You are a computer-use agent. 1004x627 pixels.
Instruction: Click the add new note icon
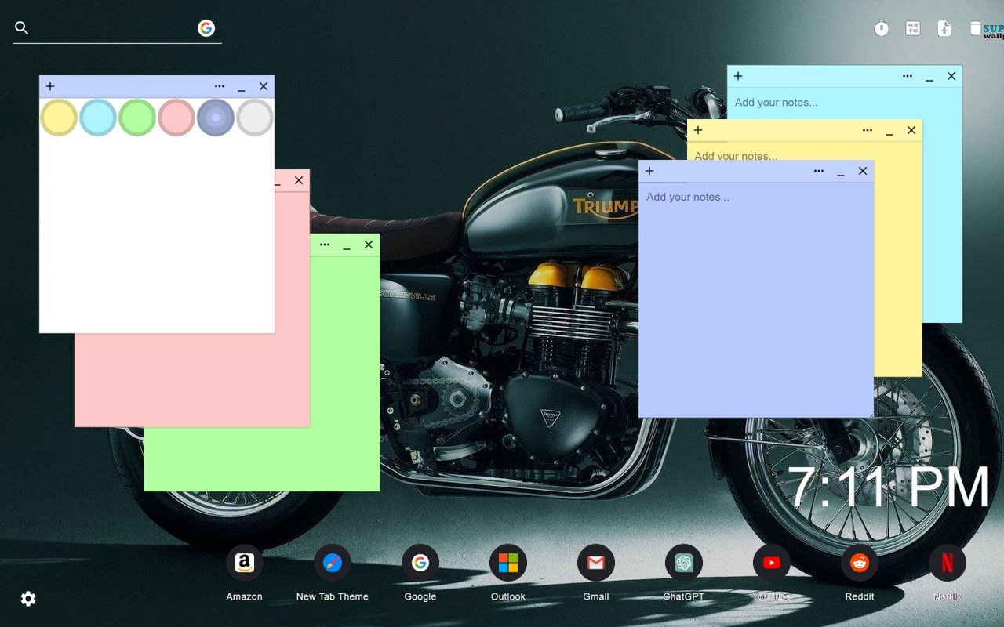944,29
